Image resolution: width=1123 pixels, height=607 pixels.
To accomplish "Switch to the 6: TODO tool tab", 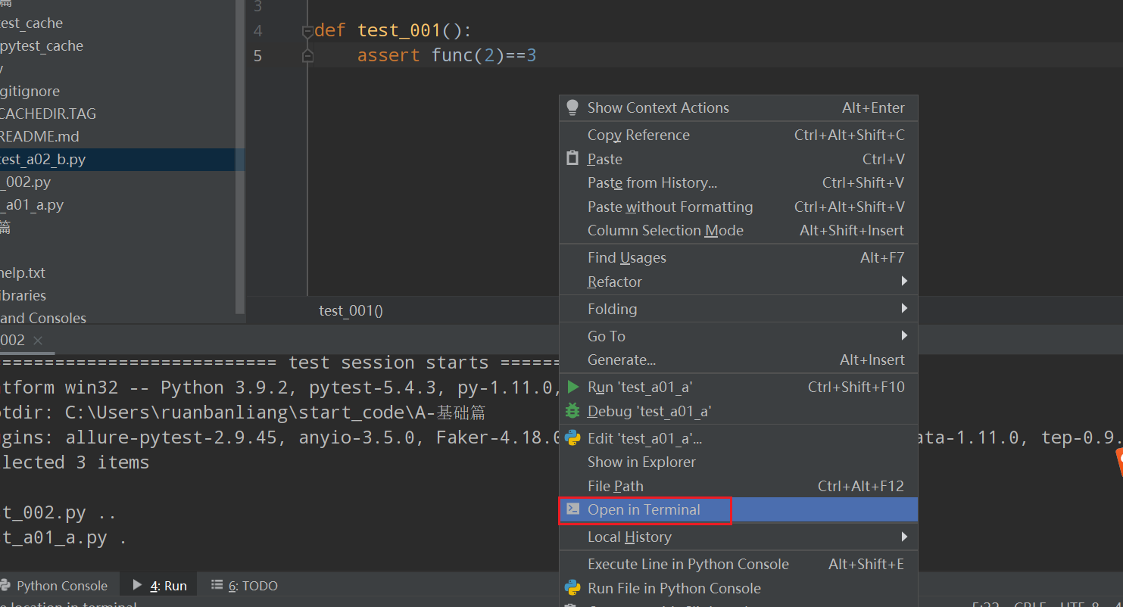I will click(245, 585).
